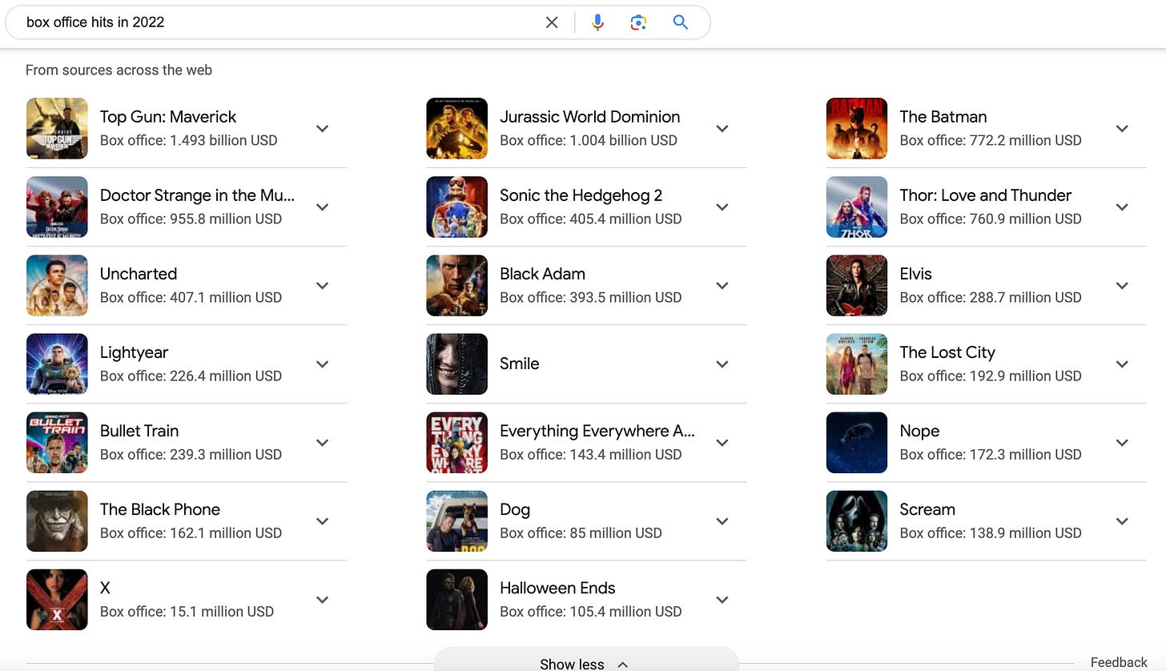
Task: Click 'Box office: 15.1 million USD' text
Action: click(x=187, y=611)
